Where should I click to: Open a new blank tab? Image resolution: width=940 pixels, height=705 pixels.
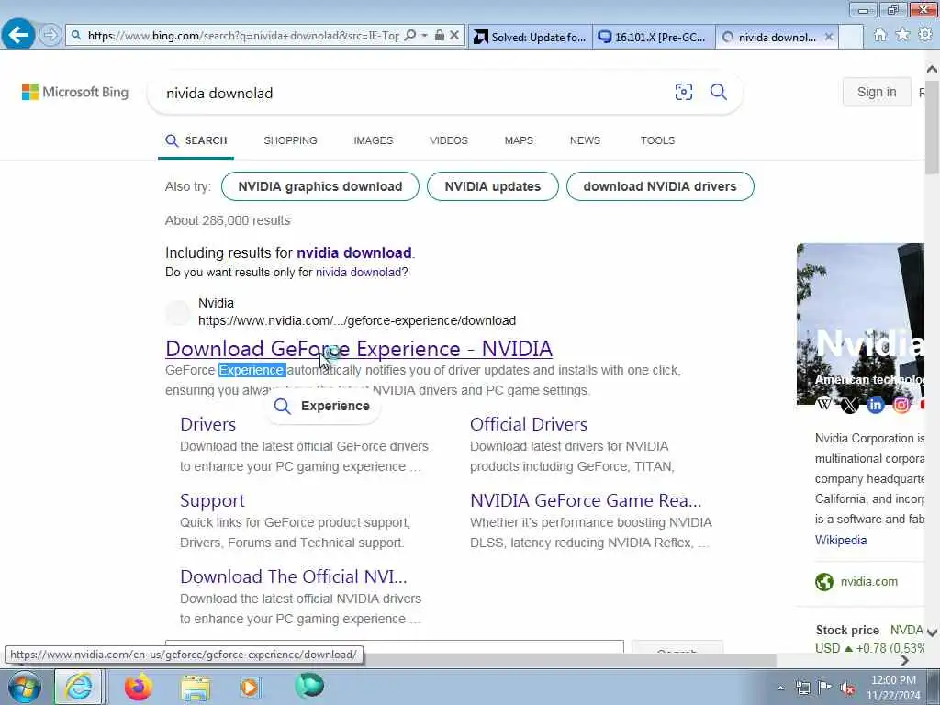point(851,37)
